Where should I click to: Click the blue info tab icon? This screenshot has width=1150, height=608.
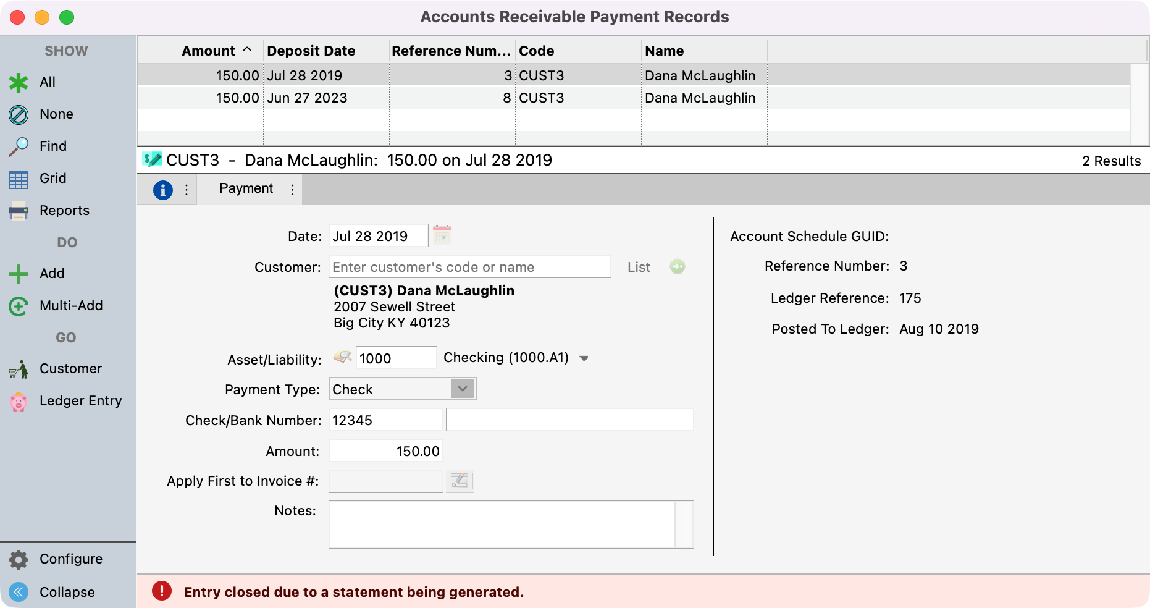pos(162,190)
